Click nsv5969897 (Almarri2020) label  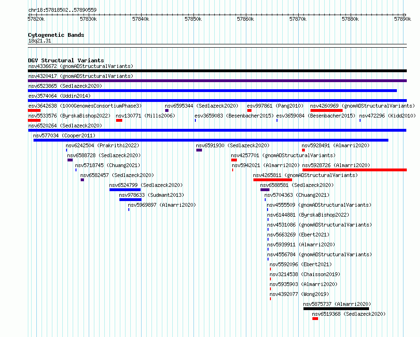[162, 205]
